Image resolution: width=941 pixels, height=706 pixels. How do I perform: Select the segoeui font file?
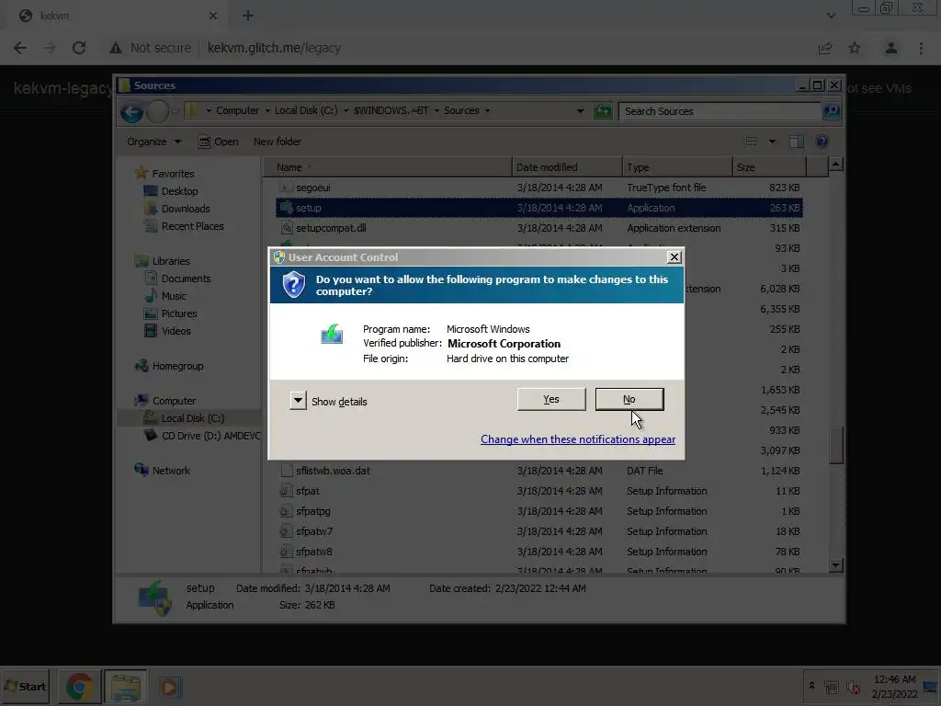pos(539,188)
